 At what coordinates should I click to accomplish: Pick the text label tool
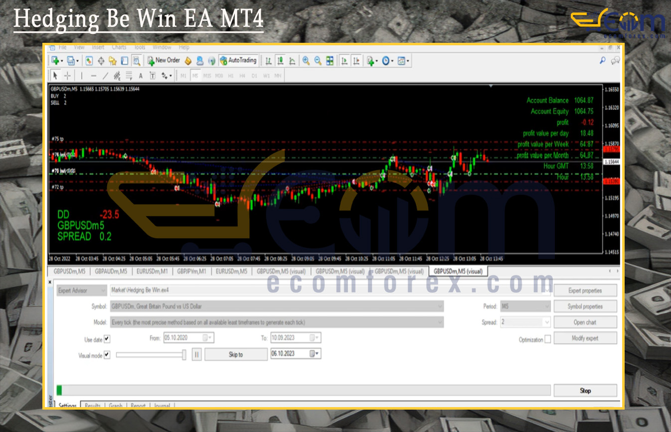(x=141, y=76)
